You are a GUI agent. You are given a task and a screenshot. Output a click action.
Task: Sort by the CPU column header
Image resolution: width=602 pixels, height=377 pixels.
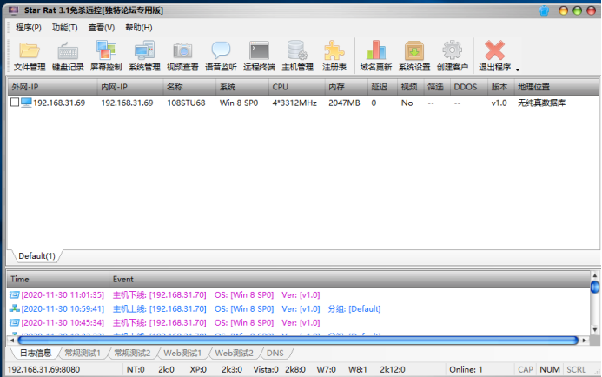point(296,87)
